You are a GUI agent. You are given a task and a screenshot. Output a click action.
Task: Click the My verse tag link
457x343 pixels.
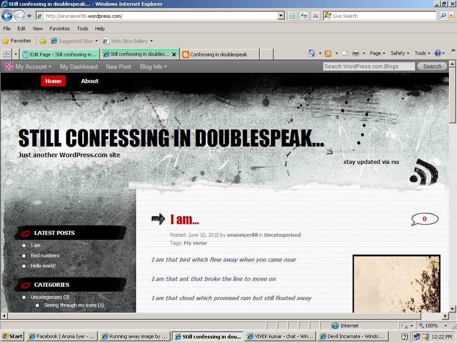[x=195, y=243]
